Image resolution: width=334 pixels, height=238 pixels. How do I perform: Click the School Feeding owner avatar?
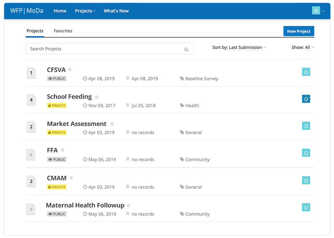[306, 99]
